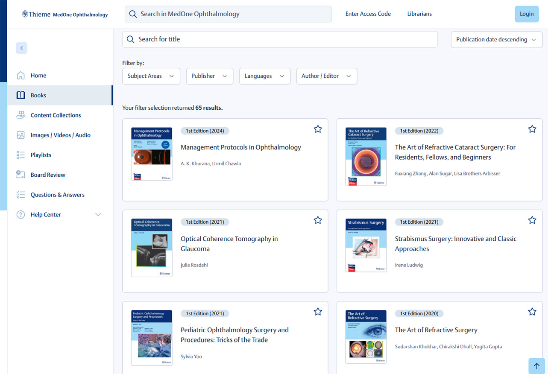Click the Thieme MedOne Ophthalmology logo
This screenshot has width=548, height=374.
point(64,14)
